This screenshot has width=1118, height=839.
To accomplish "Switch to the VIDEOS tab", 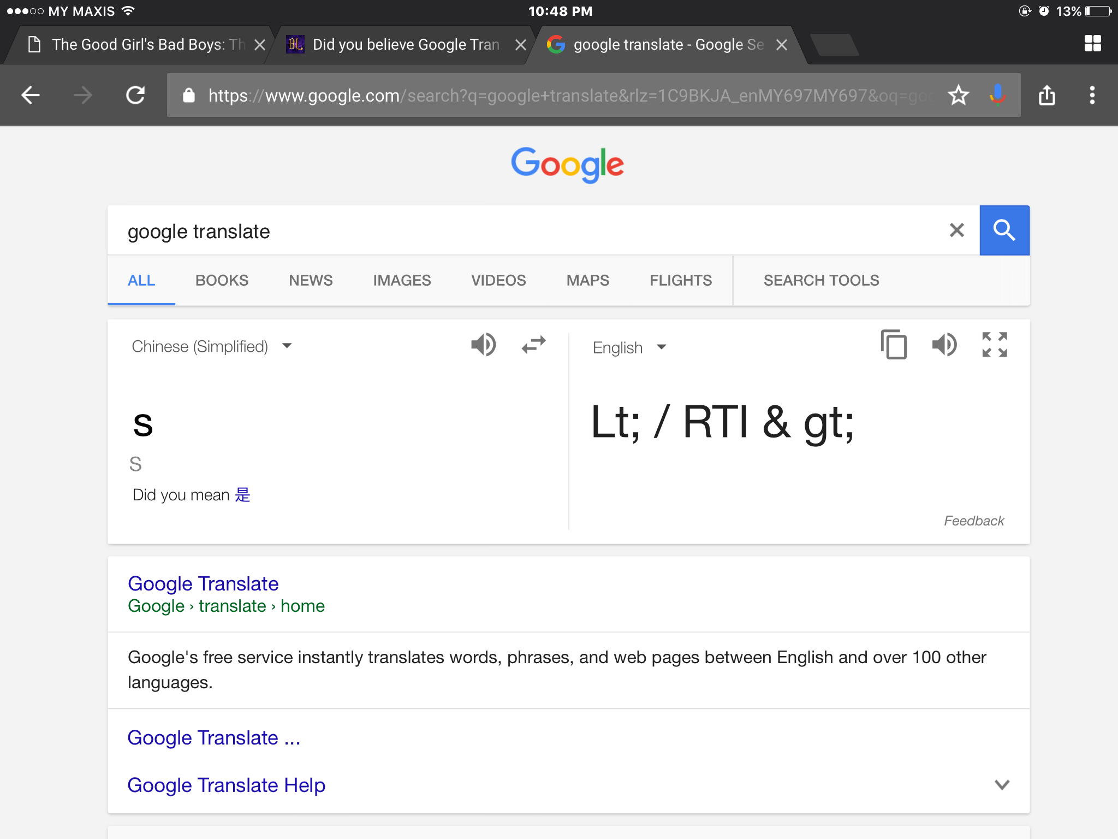I will tap(498, 280).
